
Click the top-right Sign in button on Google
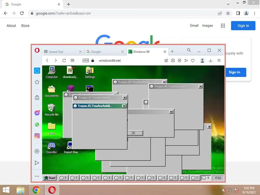click(243, 26)
